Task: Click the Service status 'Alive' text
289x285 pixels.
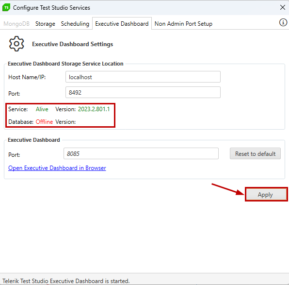Action: (42, 109)
